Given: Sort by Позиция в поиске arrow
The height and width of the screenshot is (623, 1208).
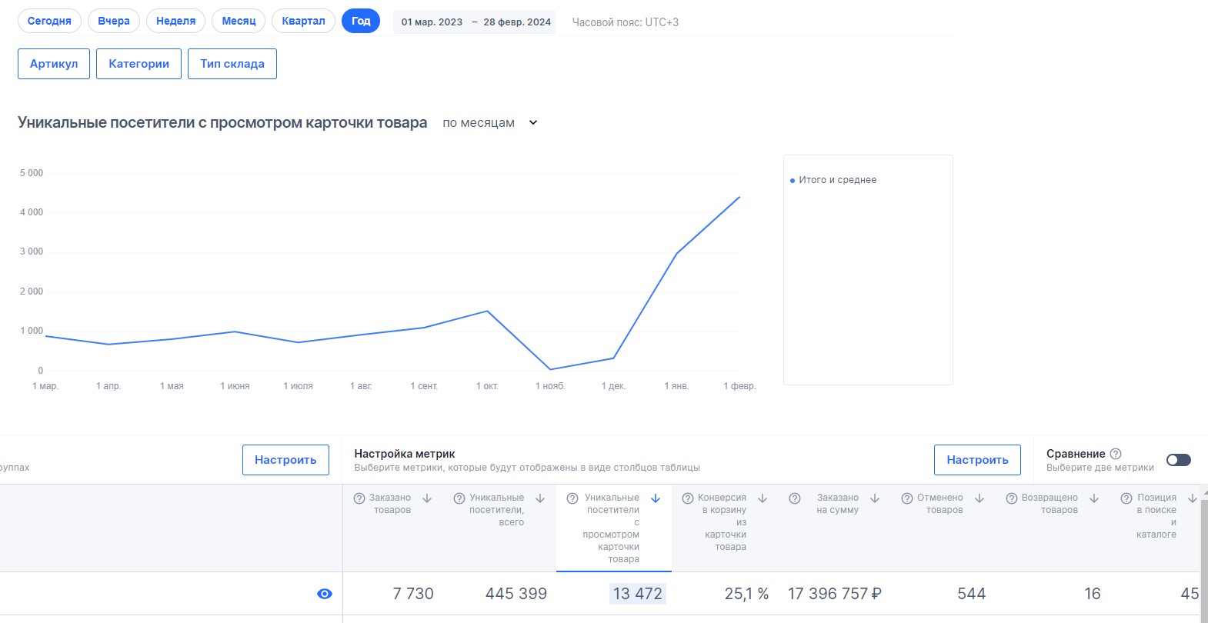Looking at the screenshot, I should coord(1193,498).
